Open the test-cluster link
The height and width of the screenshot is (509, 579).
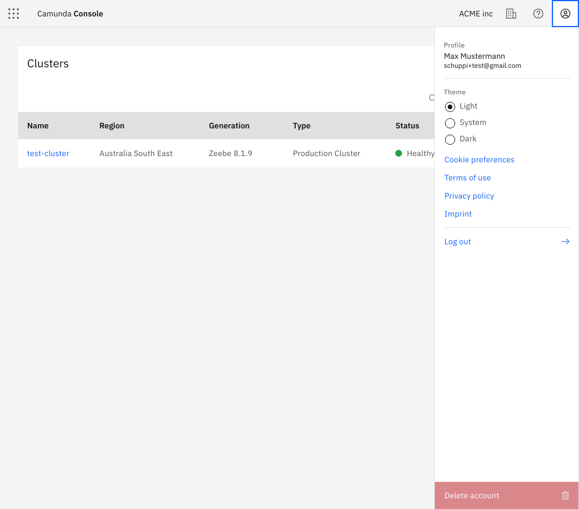click(48, 153)
